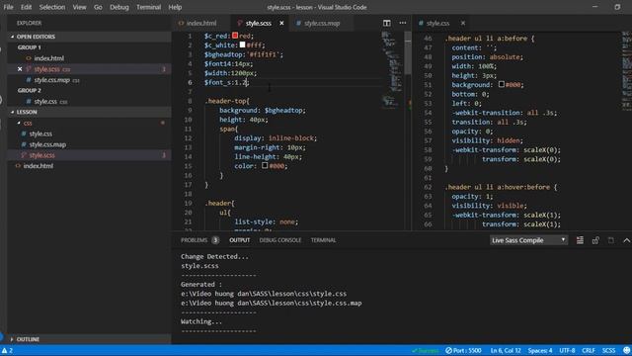Open the Live Sass Compile output dropdown
The width and height of the screenshot is (632, 356).
point(528,240)
